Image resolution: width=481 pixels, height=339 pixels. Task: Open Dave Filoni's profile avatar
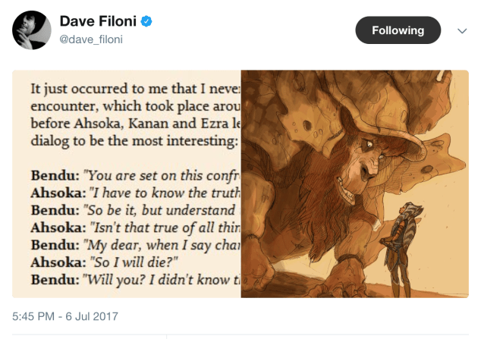pyautogui.click(x=31, y=30)
